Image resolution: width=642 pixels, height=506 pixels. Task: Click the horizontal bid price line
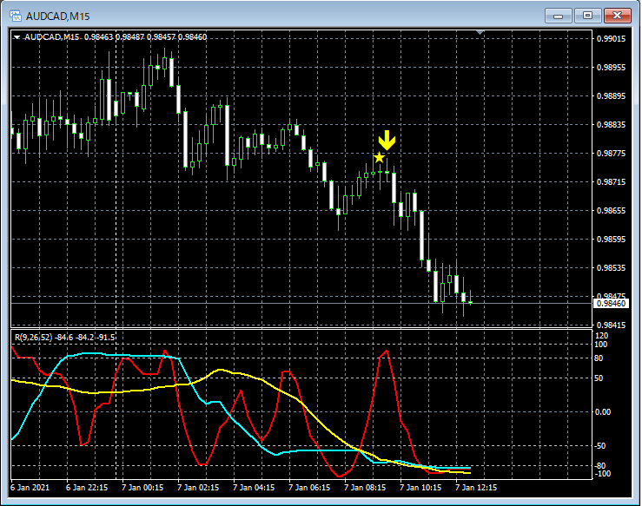click(261, 303)
